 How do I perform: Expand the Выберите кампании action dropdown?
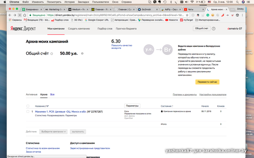pos(53,131)
